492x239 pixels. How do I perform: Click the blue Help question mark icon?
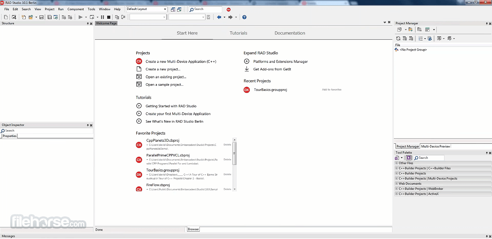coord(244,17)
